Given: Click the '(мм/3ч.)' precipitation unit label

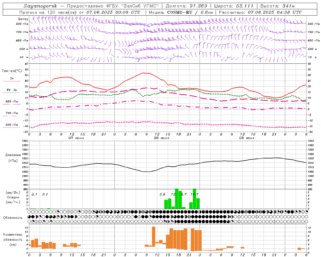Looking at the screenshot, I should click(13, 193).
